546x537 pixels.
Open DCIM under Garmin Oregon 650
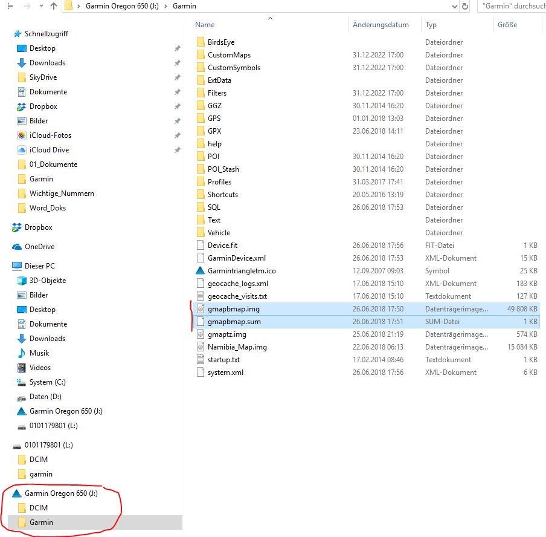(x=38, y=508)
